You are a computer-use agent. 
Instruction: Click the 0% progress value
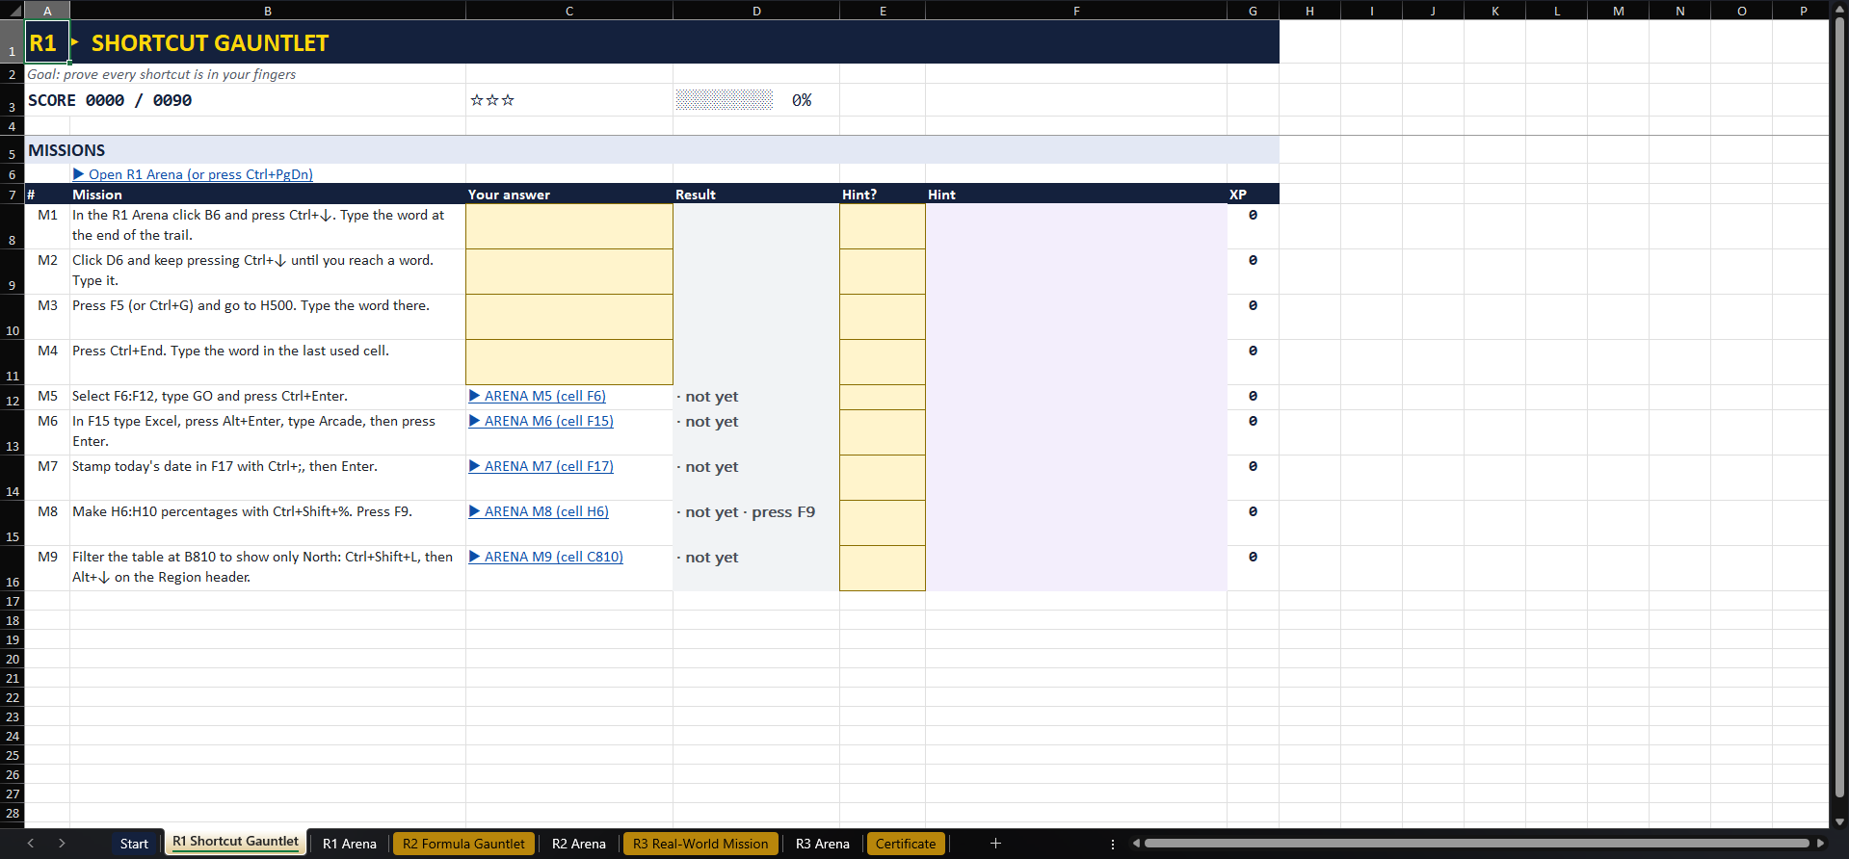802,100
